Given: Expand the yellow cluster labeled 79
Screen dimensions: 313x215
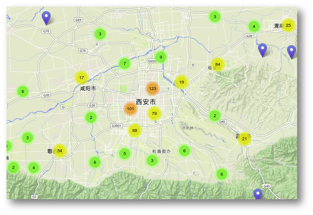Looking at the screenshot, I should (154, 114).
